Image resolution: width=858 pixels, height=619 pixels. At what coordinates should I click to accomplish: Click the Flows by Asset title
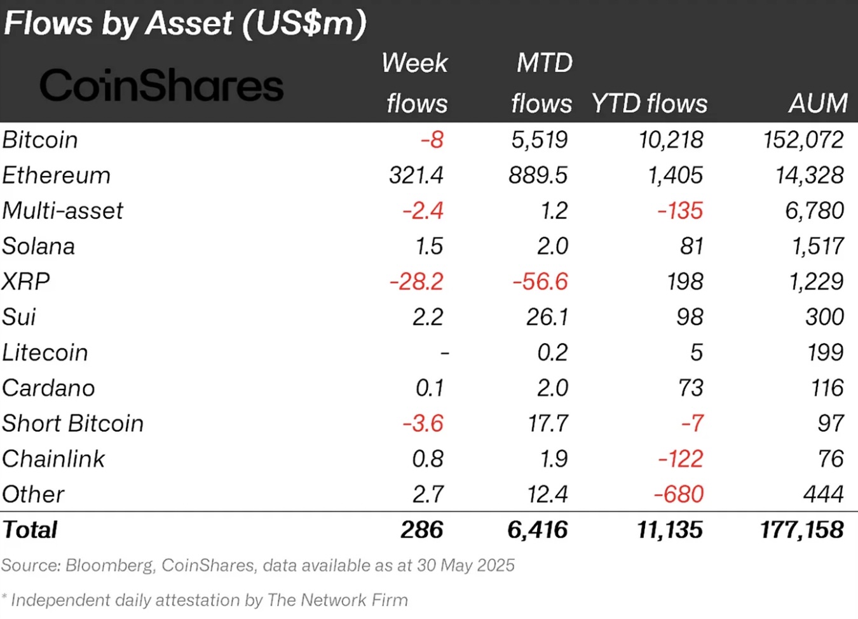pos(185,24)
